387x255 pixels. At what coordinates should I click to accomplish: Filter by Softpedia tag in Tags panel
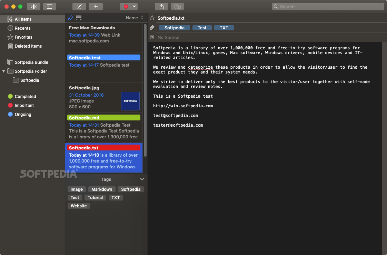point(131,189)
